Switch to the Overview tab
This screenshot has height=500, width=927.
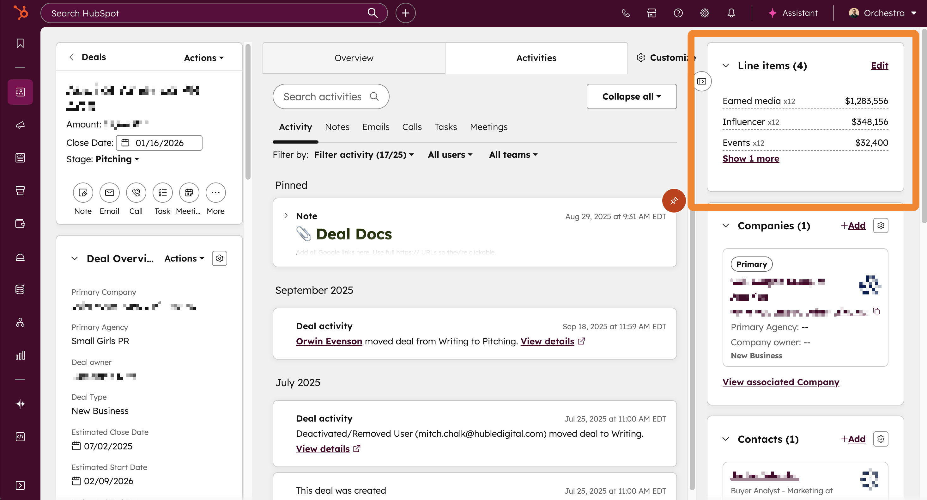pos(353,58)
